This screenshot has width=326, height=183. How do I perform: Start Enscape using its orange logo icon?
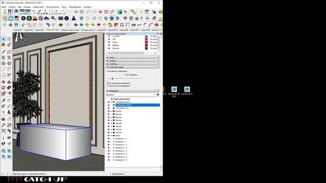(x=5, y=18)
